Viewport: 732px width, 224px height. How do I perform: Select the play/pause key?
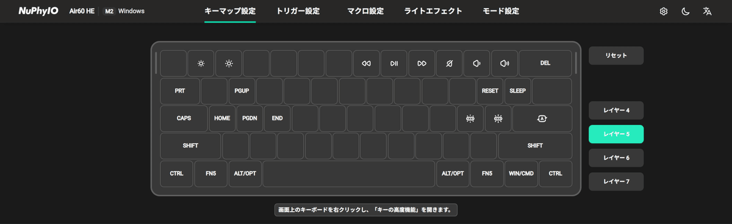[x=394, y=63]
